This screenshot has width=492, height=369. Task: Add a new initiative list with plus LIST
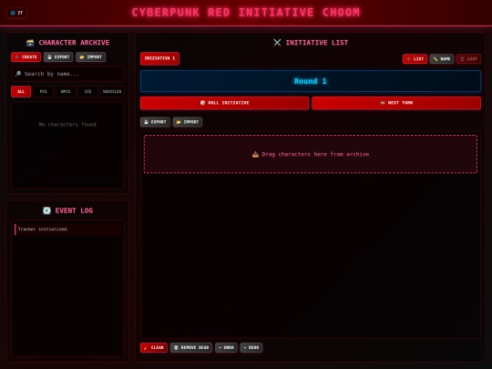(x=415, y=58)
